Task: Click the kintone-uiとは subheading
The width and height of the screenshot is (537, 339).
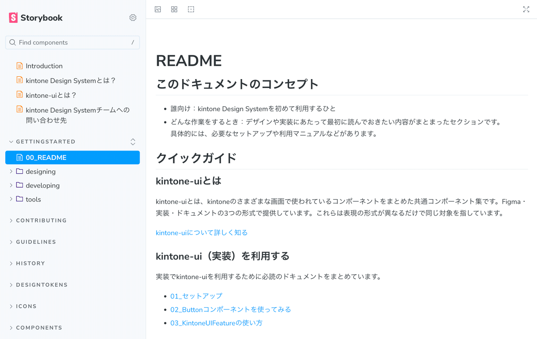Action: pos(188,181)
